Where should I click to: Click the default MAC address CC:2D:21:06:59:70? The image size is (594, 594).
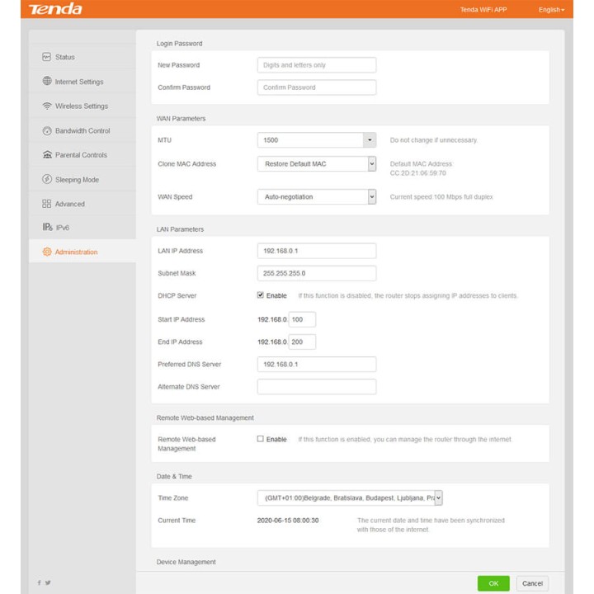pyautogui.click(x=417, y=173)
